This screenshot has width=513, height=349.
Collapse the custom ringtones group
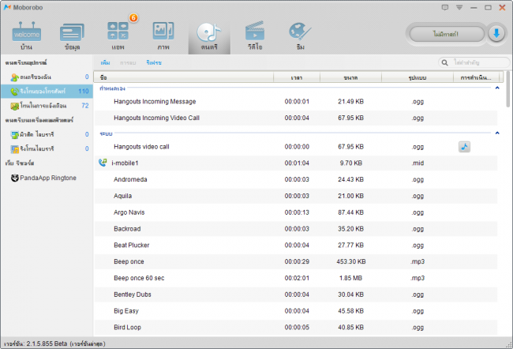coord(497,88)
